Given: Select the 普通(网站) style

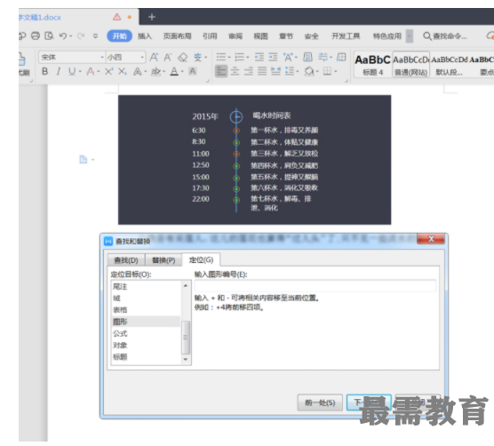Looking at the screenshot, I should (410, 66).
